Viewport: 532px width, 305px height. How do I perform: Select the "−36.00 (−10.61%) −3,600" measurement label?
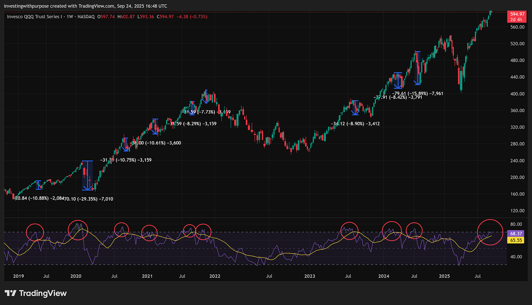[x=155, y=143]
